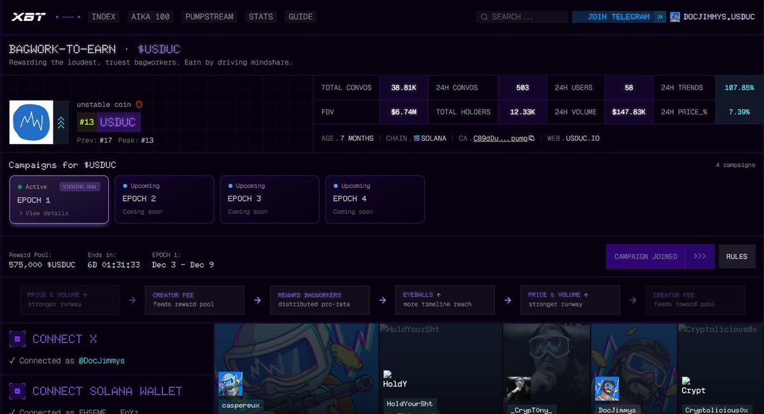Toggle the CONNECT X checkbox
Viewport: 764px width, 414px height.
click(x=18, y=339)
